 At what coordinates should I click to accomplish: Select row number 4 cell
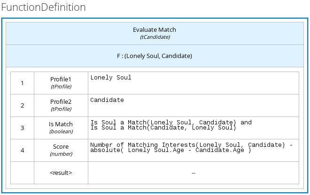22,150
